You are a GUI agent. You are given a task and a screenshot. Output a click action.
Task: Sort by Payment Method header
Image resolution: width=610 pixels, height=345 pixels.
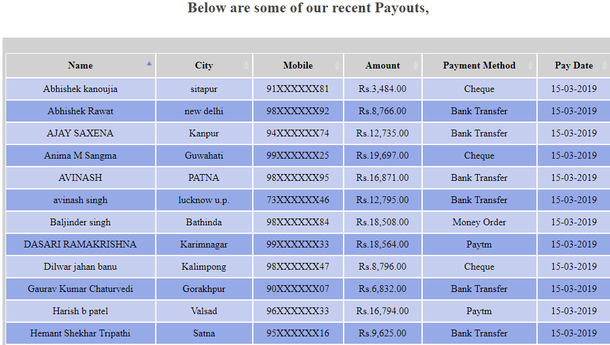(x=479, y=65)
